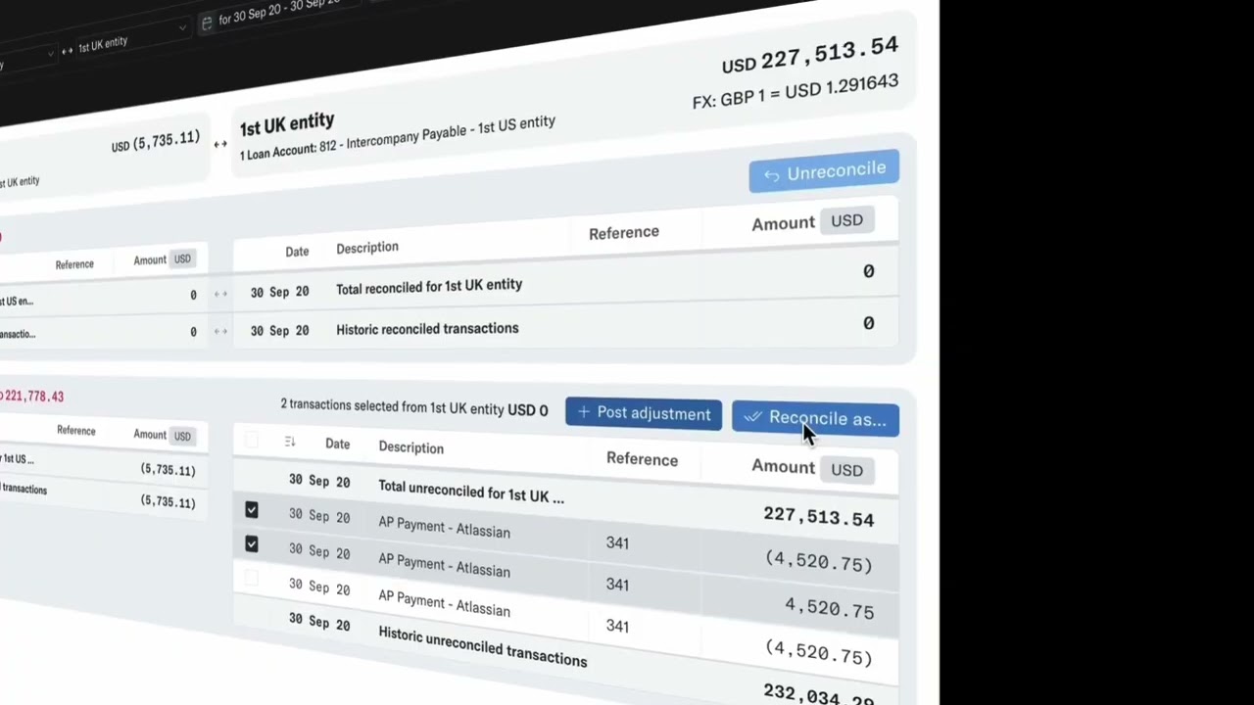Click the 1 Loan Account: 812 Intercompany Payable text
1254x705 pixels.
pos(398,138)
